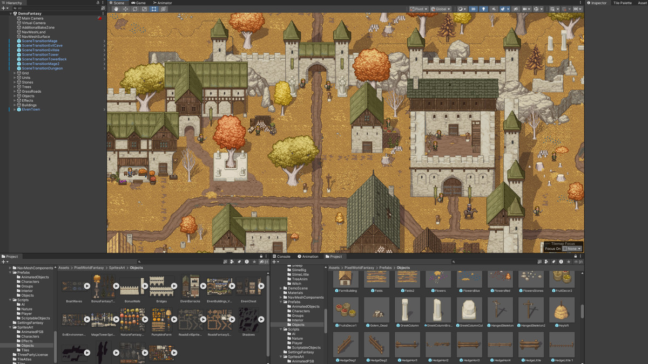Screen dimensions: 648x364
Task: Open the Focus On dropdown in Tilemap Focus overlay
Action: 571,249
